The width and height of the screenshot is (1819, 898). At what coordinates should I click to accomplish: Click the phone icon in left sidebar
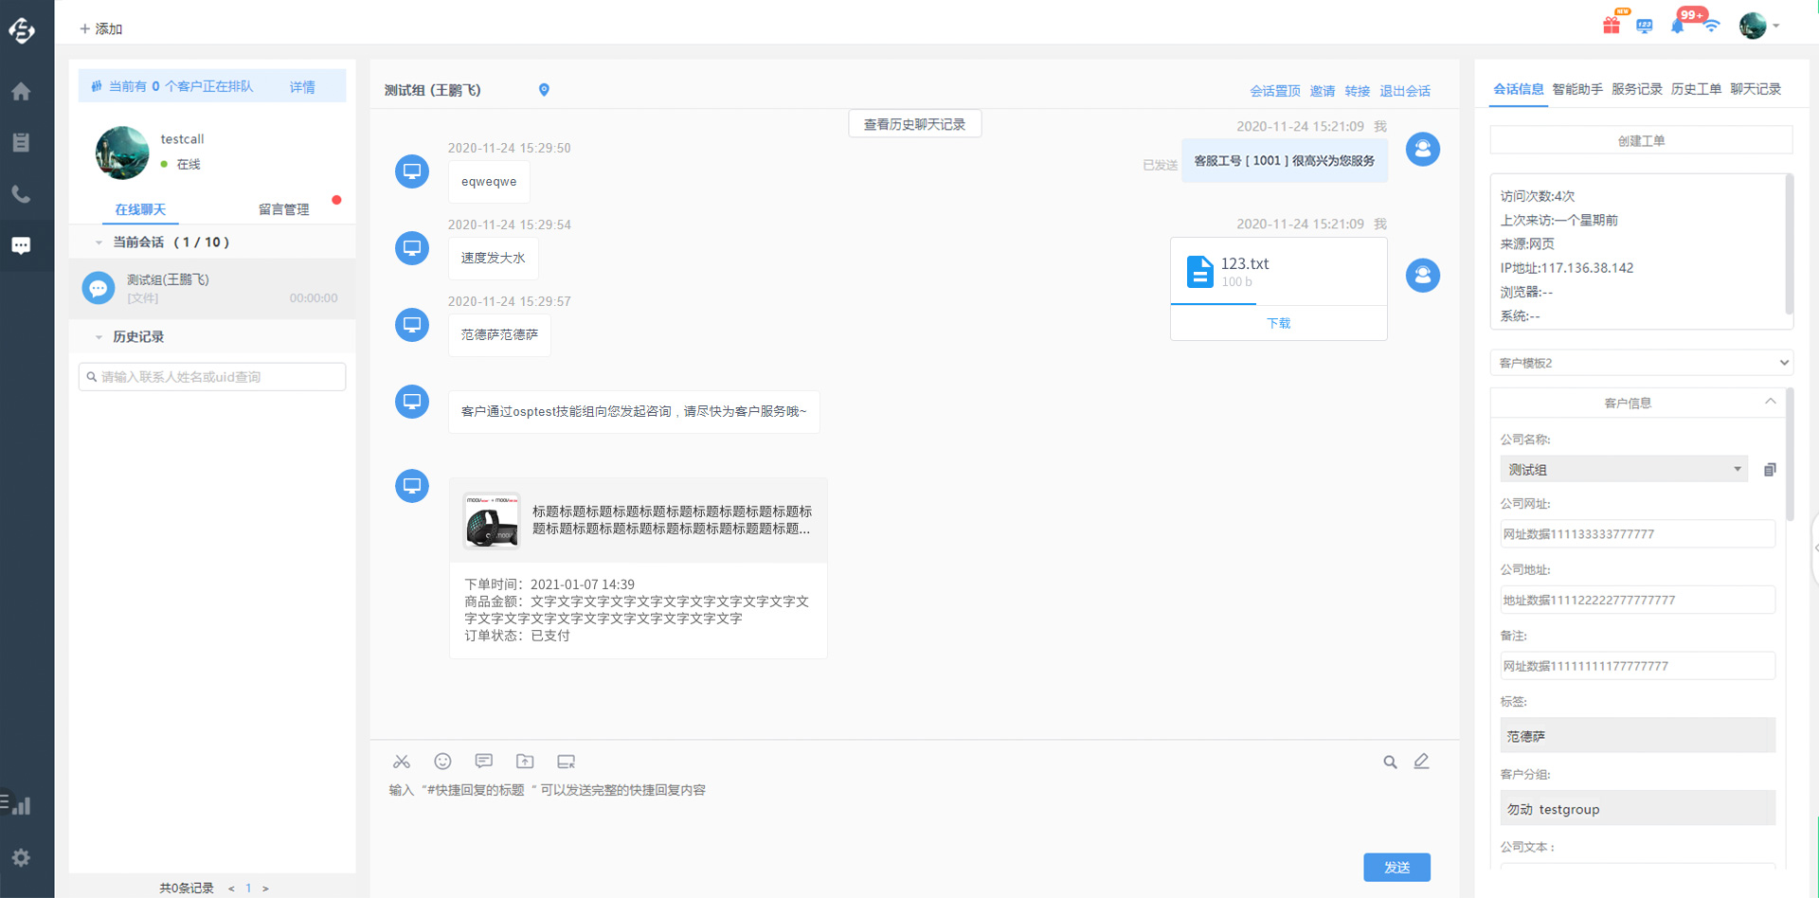pyautogui.click(x=21, y=195)
